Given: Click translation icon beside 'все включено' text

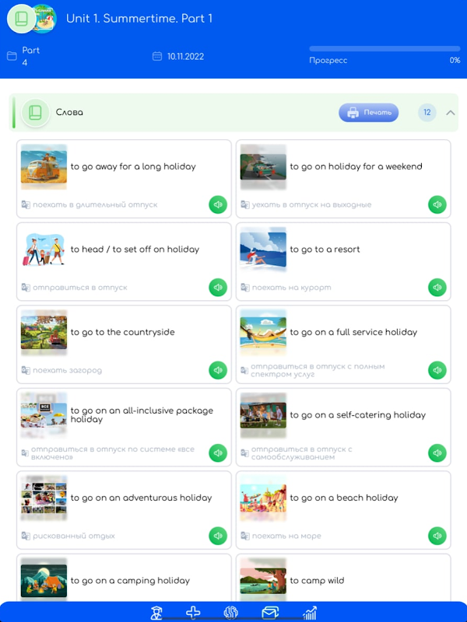Looking at the screenshot, I should 25,453.
